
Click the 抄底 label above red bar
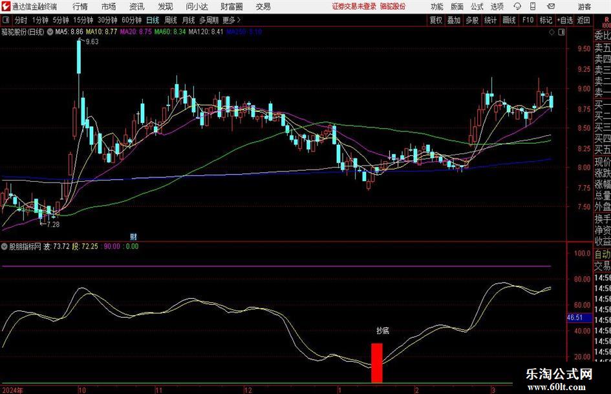pos(383,331)
